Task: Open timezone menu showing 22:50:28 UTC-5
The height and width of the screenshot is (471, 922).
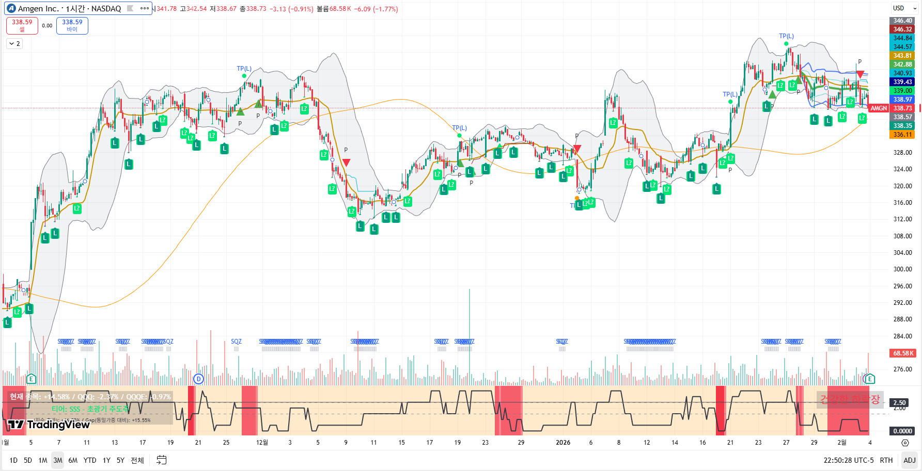Action: coord(849,460)
